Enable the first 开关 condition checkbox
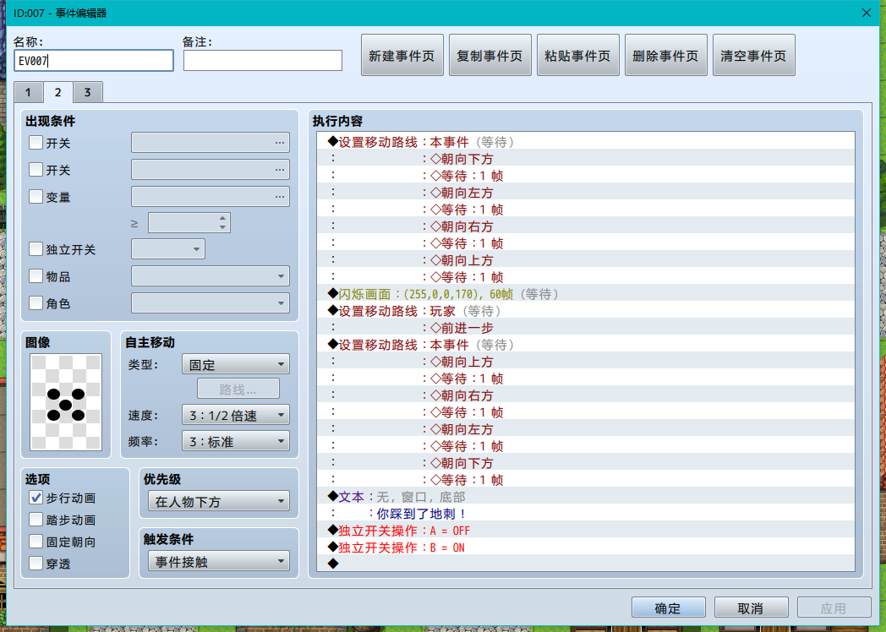 (x=36, y=142)
